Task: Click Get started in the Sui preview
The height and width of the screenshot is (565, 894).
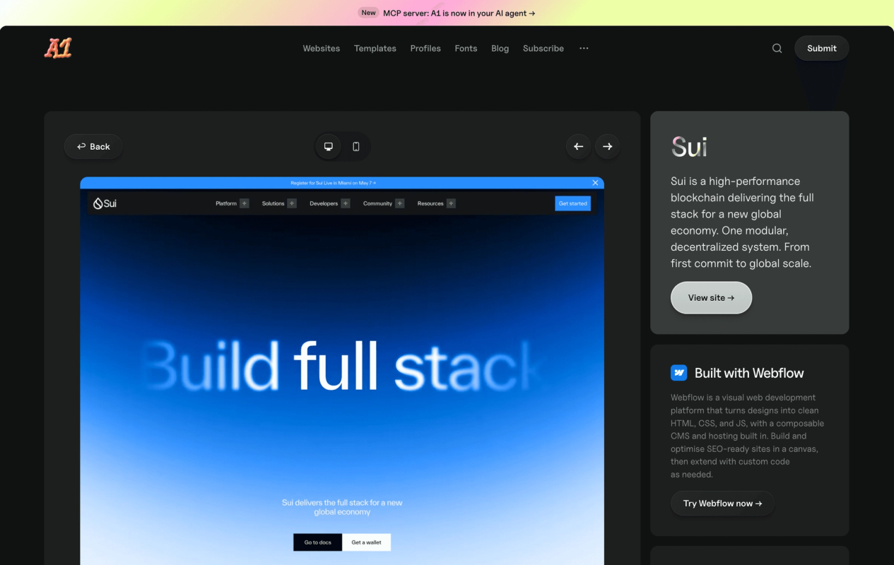Action: pyautogui.click(x=573, y=203)
